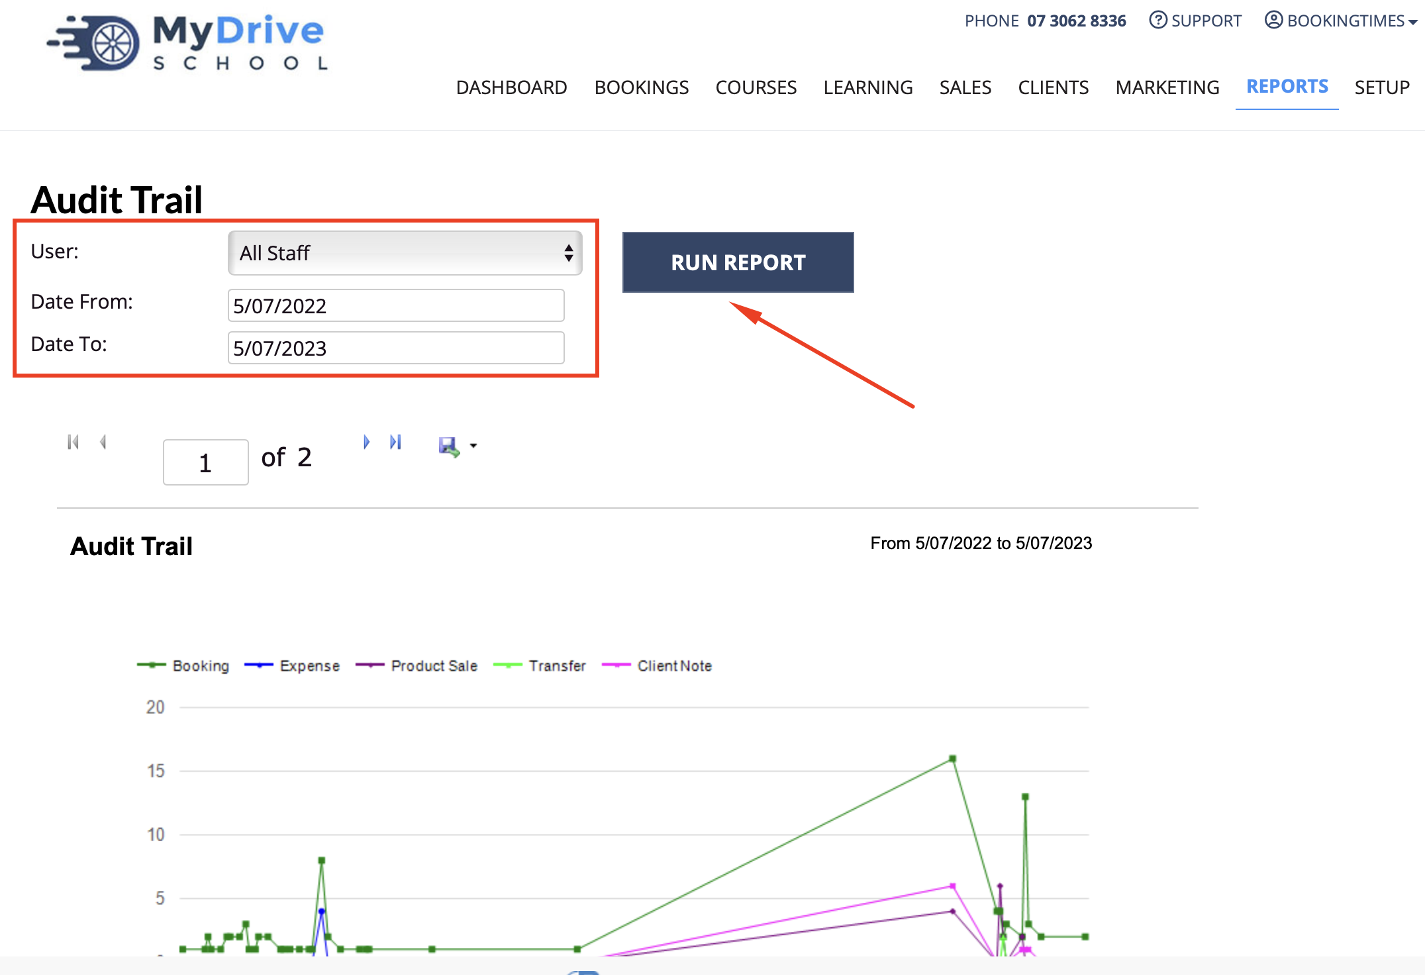Open the Setup menu
This screenshot has height=975, width=1425.
tap(1381, 87)
